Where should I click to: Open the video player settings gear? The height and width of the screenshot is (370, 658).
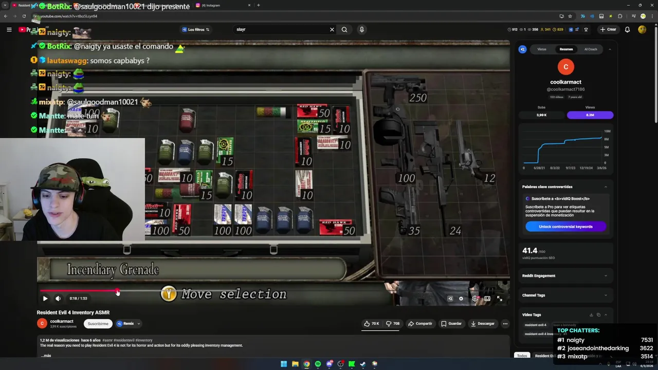click(475, 298)
